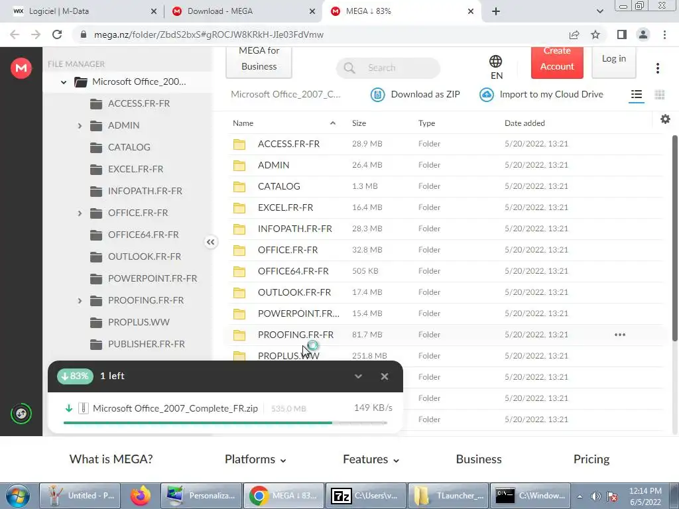Screen dimensions: 679x509
Task: Show hidden system tray icons
Action: (580, 496)
